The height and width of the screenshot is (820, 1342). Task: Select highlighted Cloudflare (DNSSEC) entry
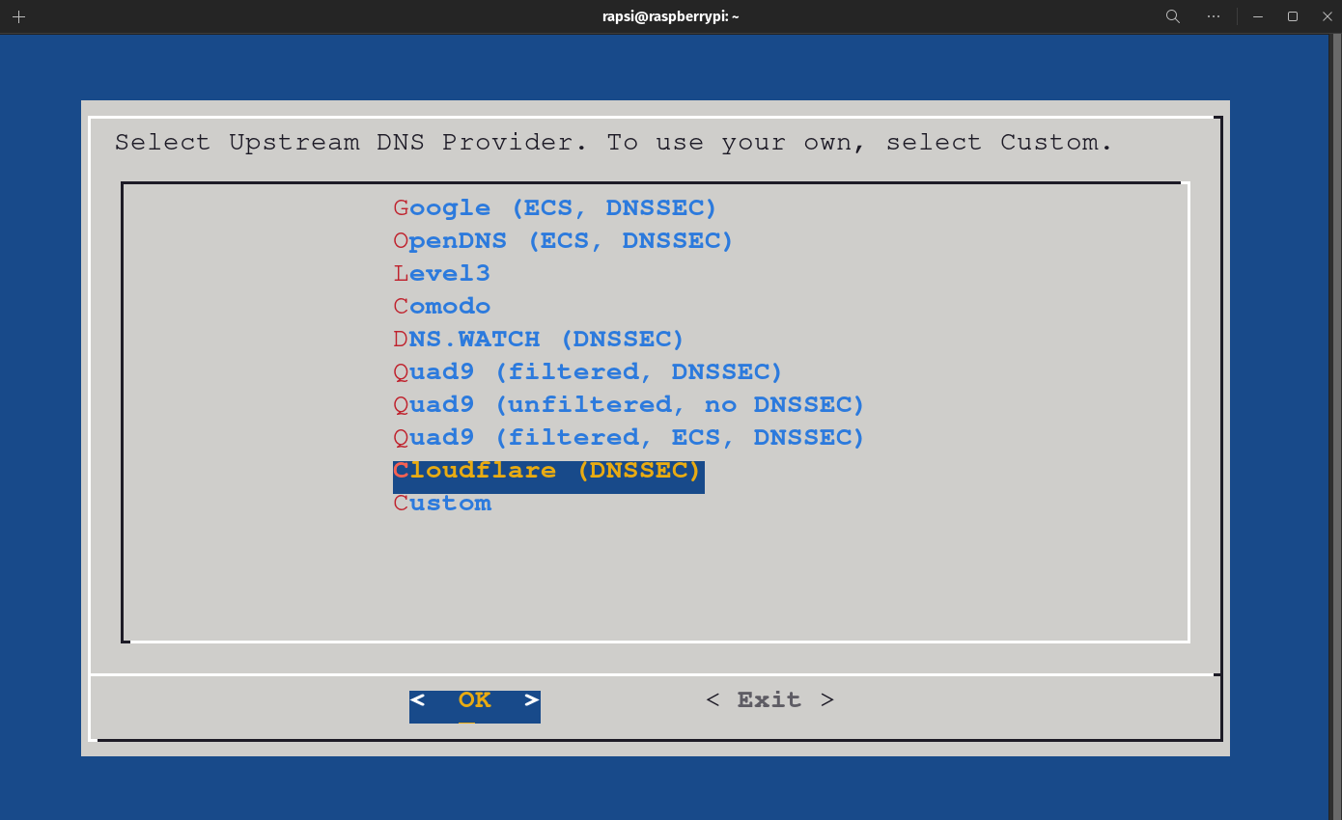[x=548, y=477]
